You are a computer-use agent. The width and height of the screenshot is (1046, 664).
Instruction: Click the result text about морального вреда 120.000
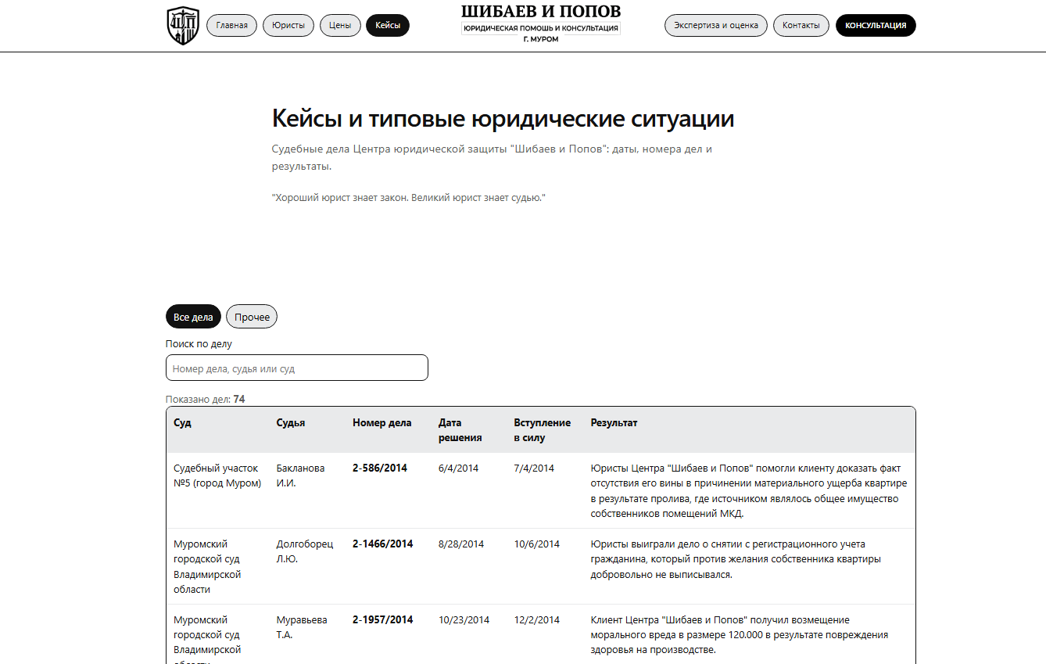740,634
